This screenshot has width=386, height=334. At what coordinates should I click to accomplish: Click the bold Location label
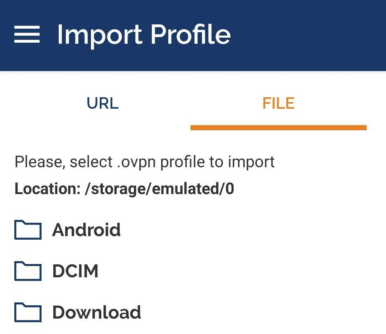pyautogui.click(x=47, y=189)
